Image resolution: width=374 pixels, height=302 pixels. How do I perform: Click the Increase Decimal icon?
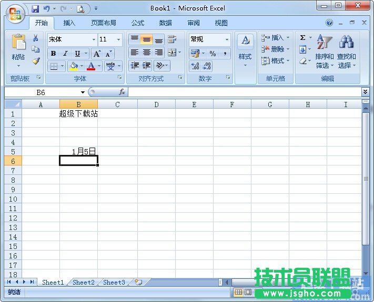[x=195, y=66]
